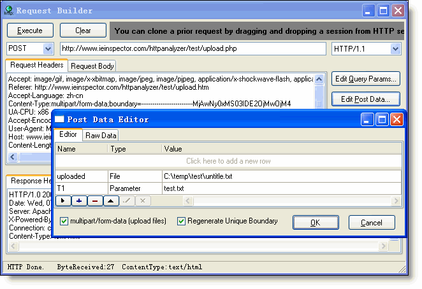
Task: Click the Edit Post Data button
Action: point(366,99)
